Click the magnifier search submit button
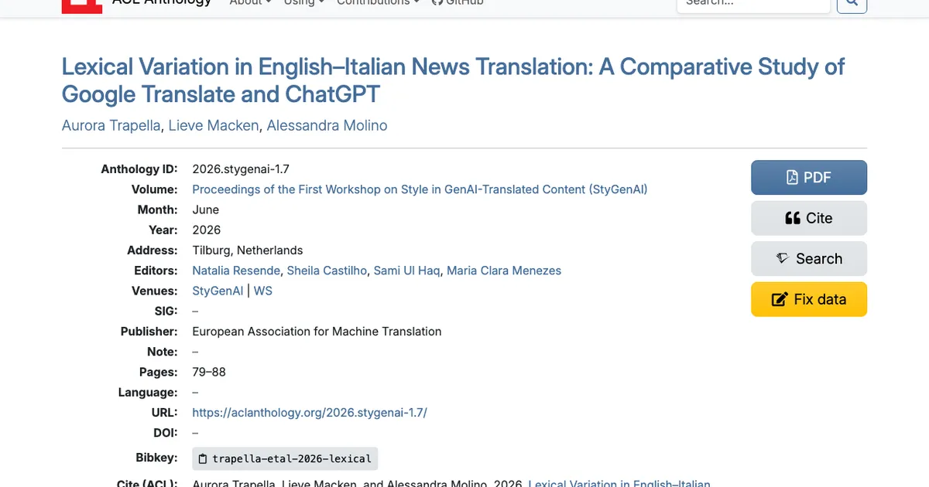 tap(852, 4)
